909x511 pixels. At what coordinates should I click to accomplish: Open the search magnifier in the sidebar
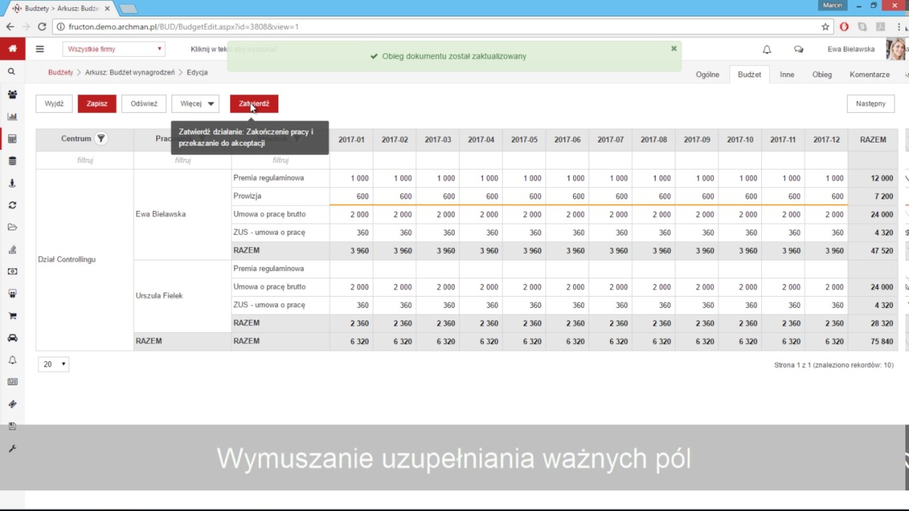coord(11,72)
